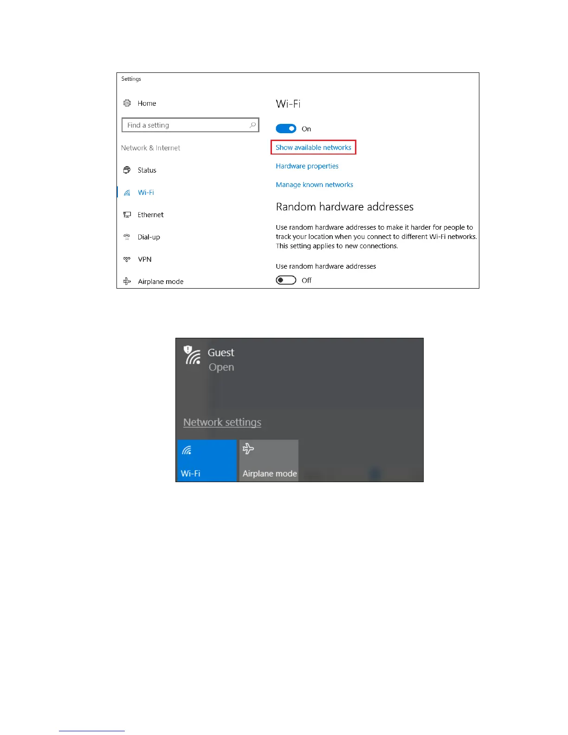Image resolution: width=568 pixels, height=735 pixels.
Task: Select Wi-Fi in the settings sidebar
Action: [x=146, y=193]
